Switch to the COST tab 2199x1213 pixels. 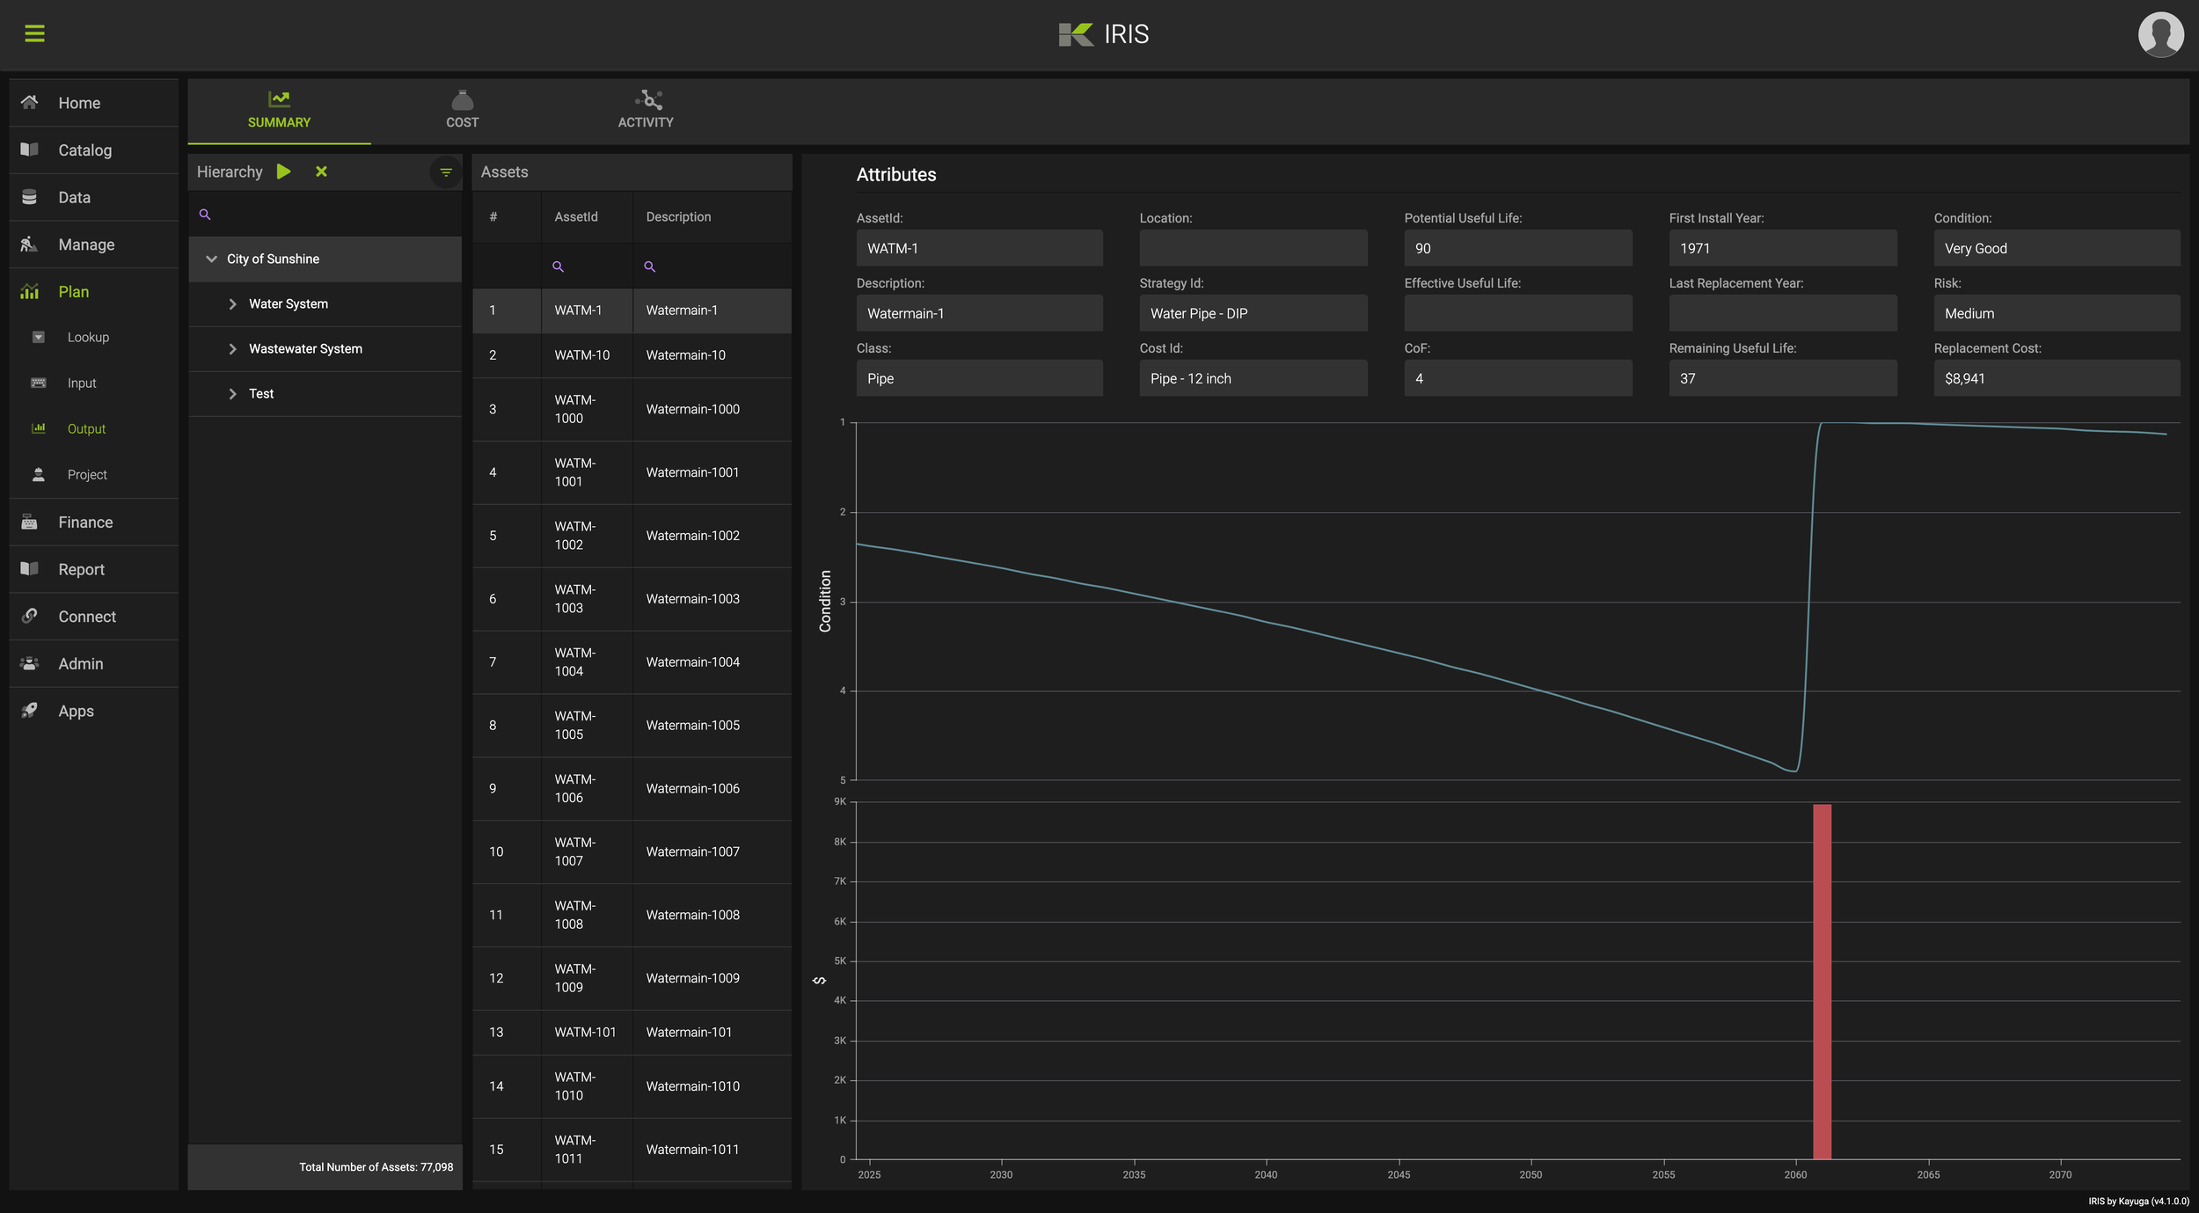click(462, 111)
